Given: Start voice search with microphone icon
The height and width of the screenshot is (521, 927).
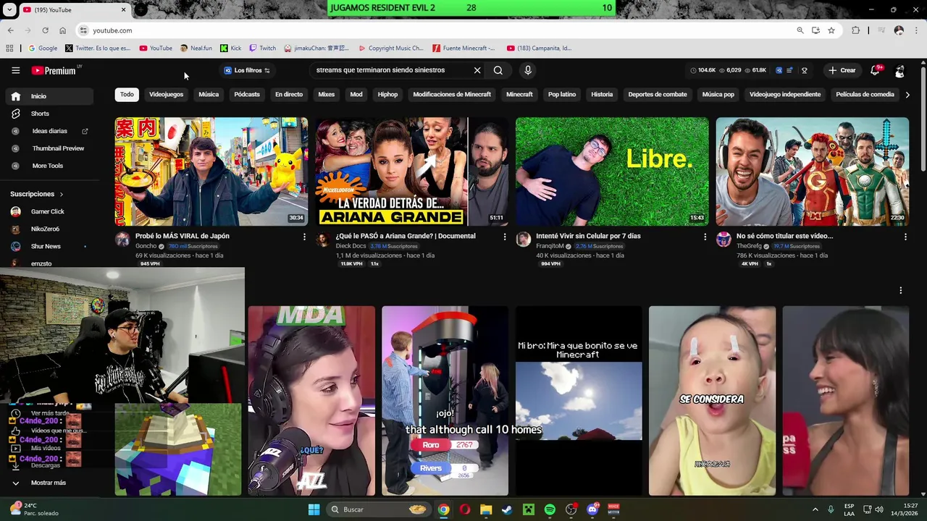Looking at the screenshot, I should click(528, 70).
